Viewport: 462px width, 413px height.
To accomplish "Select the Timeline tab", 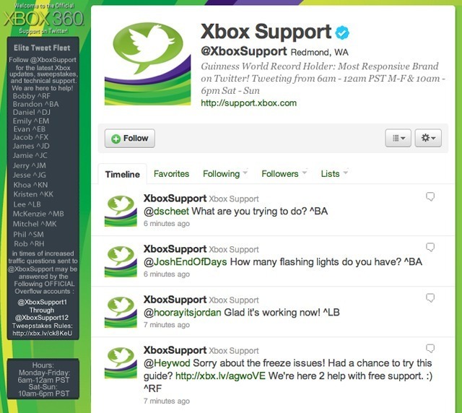I will (x=123, y=174).
